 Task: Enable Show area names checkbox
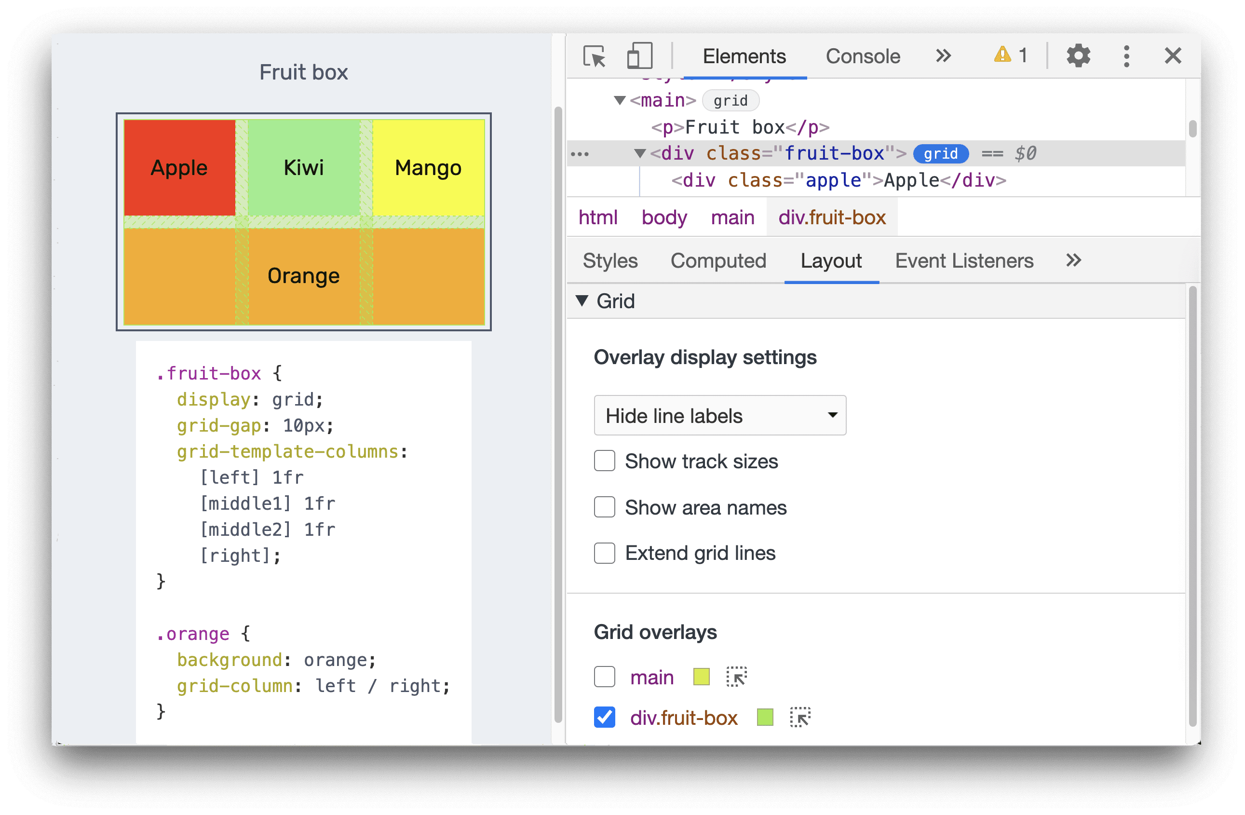(605, 507)
